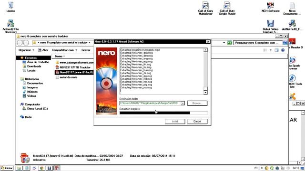Click the Explorer search box

pos(258,43)
